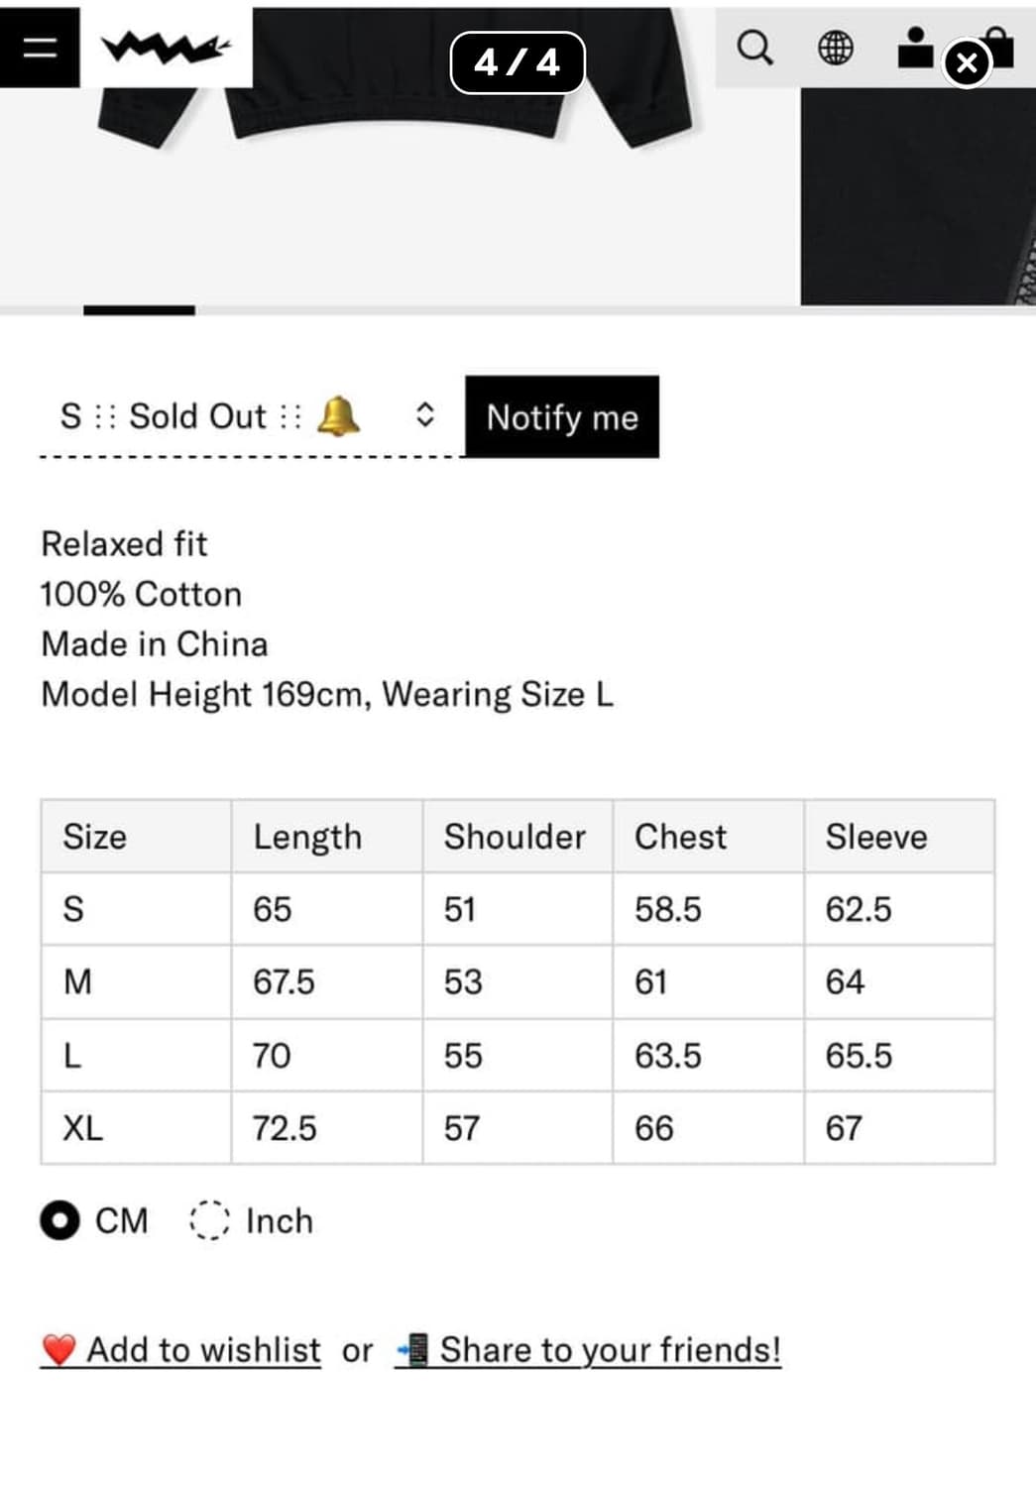Click the red heart wishlist icon
Viewport: 1036px width, 1487px height.
(59, 1350)
